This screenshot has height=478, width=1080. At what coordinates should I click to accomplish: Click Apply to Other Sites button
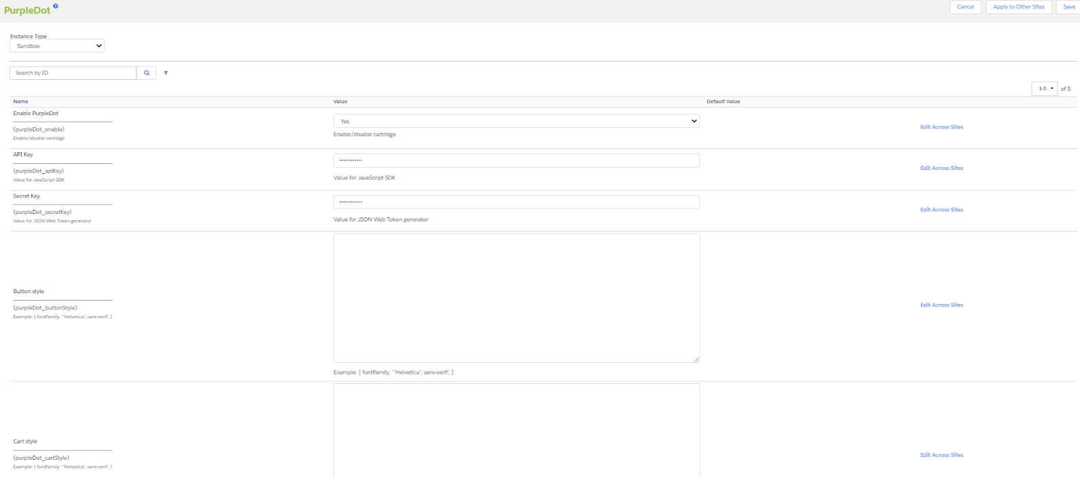click(x=1018, y=7)
